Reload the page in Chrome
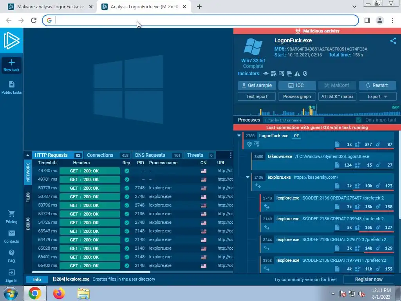 point(34,20)
